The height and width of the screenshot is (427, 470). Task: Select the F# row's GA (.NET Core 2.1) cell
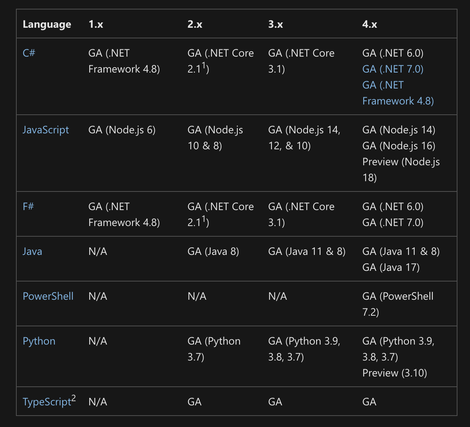(x=221, y=215)
